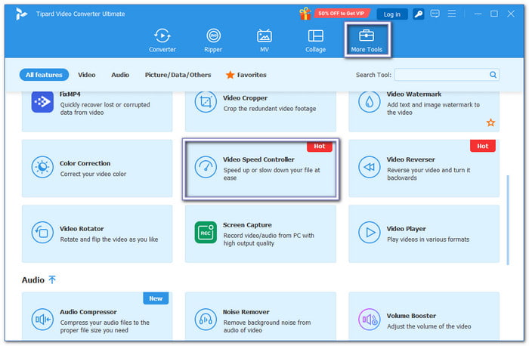Viewport: 529px width, 346px height.
Task: Click the Volume Booster icon
Action: coord(369,319)
